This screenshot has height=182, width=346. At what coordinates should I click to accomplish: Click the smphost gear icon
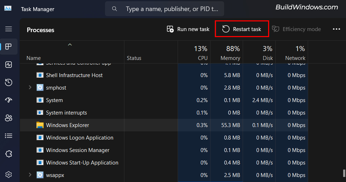pyautogui.click(x=40, y=87)
